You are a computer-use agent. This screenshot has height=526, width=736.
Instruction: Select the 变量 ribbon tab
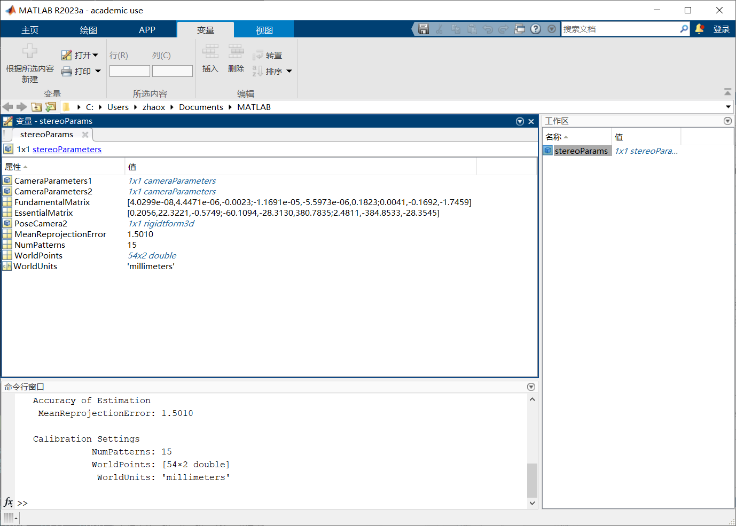click(x=206, y=30)
